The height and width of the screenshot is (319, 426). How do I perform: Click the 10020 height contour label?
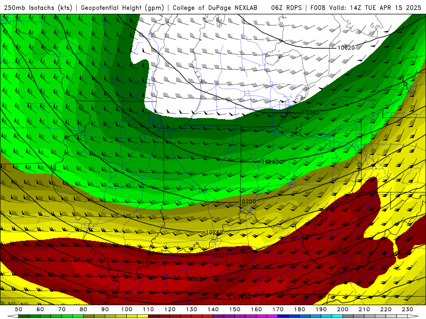(x=346, y=48)
